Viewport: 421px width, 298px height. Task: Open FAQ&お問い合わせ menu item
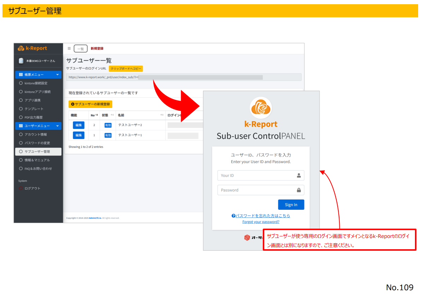click(38, 169)
